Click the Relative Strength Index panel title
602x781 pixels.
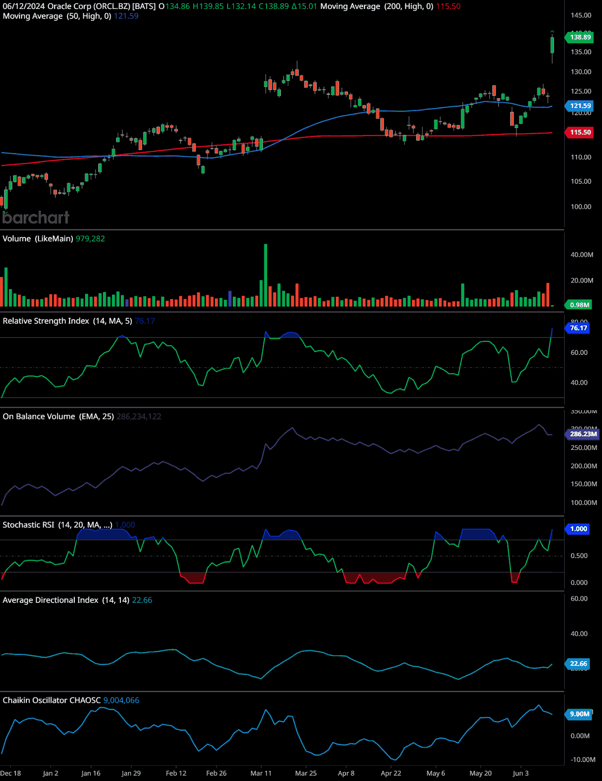click(x=67, y=321)
